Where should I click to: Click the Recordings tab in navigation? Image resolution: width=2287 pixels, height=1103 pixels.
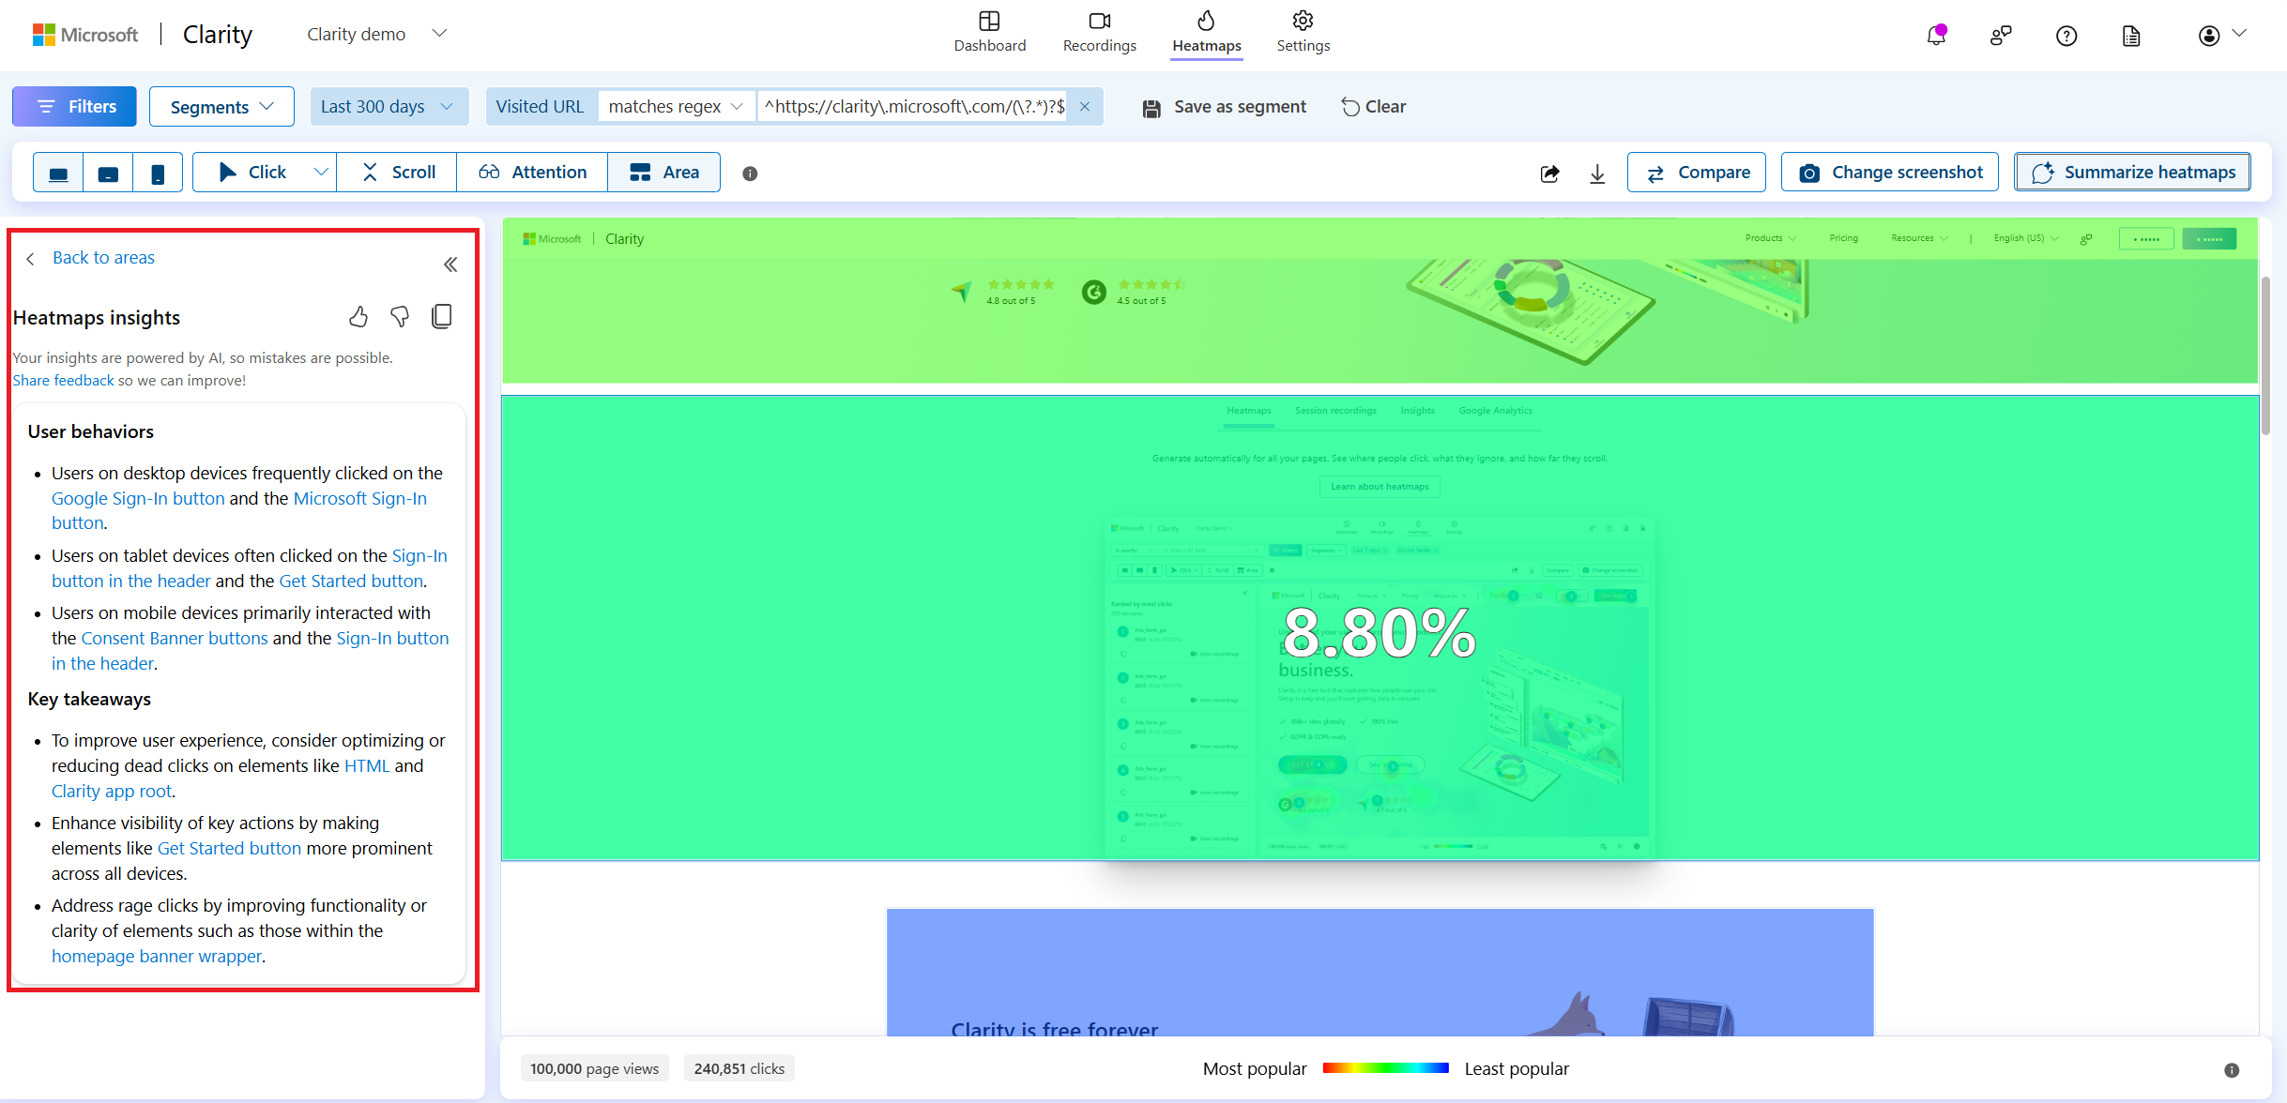[x=1100, y=32]
